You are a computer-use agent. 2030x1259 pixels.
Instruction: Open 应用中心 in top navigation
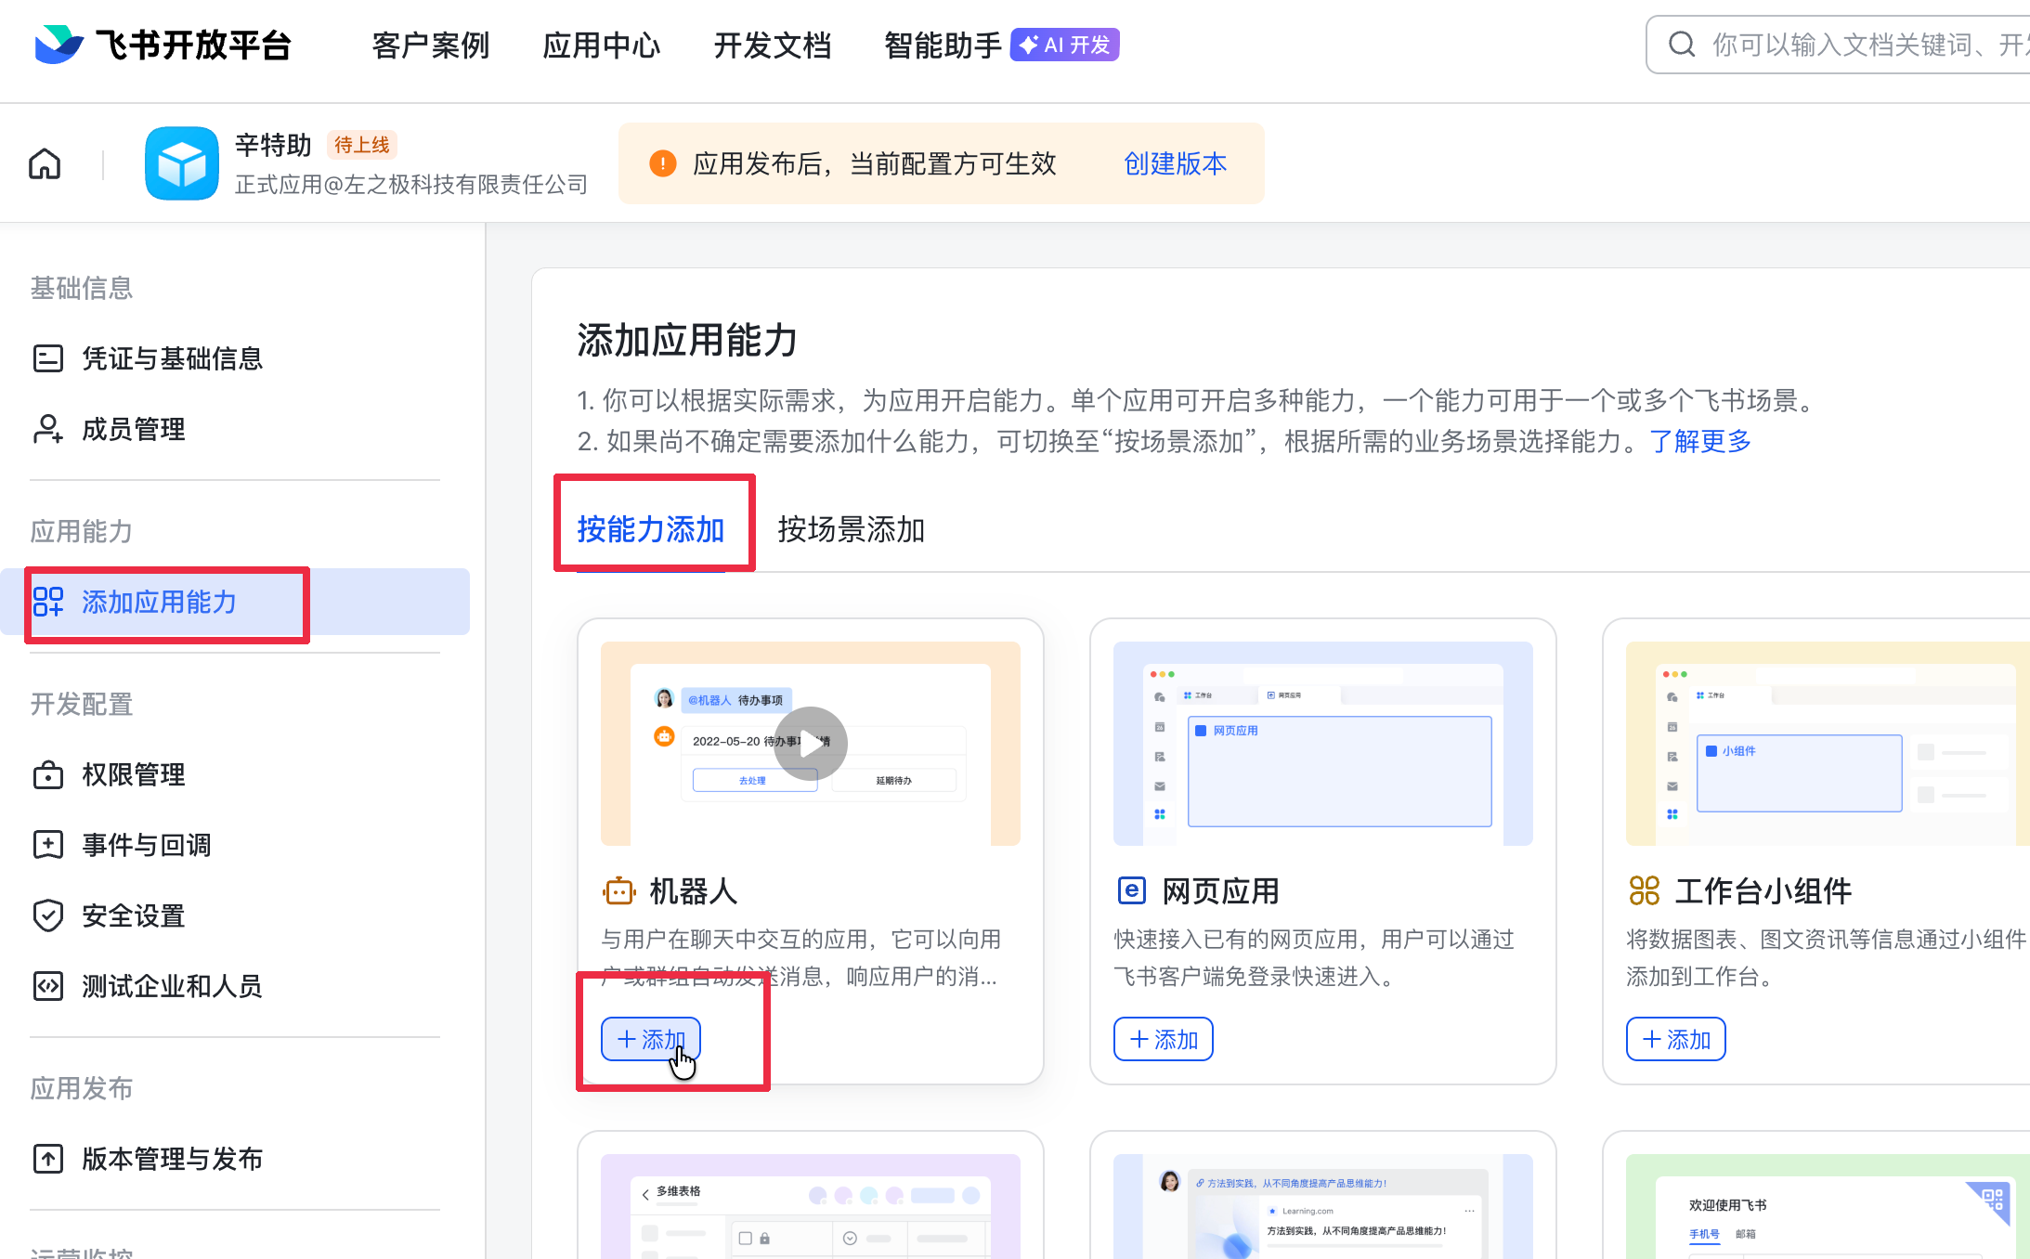pyautogui.click(x=601, y=45)
